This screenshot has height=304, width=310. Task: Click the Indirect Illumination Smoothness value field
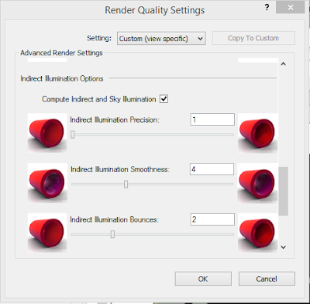(x=212, y=169)
